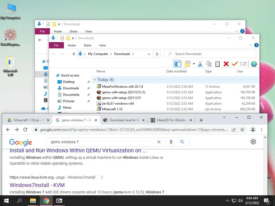Viewport: 275px width, 206px height.
Task: Open the Share tab in front window
Action: pos(87,45)
